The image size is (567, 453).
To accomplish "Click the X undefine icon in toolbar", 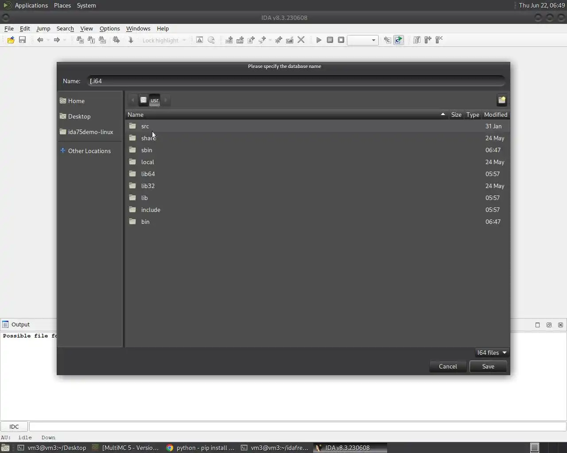I will point(301,40).
